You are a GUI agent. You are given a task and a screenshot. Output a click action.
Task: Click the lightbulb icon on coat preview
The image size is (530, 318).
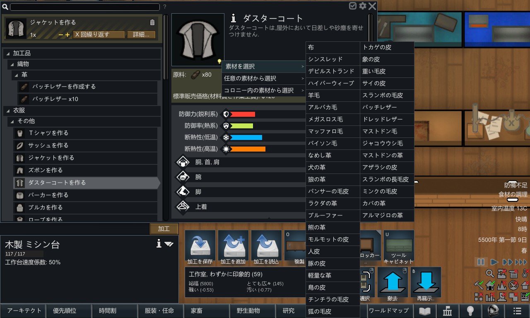(219, 62)
